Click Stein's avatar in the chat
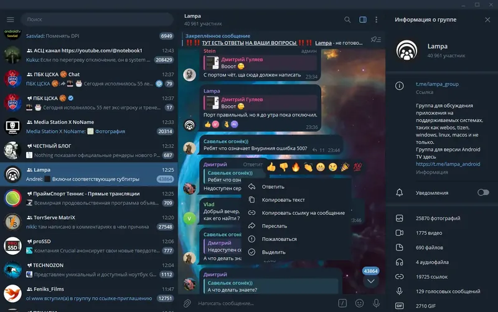Image resolution: width=498 pixels, height=312 pixels. coord(189,75)
